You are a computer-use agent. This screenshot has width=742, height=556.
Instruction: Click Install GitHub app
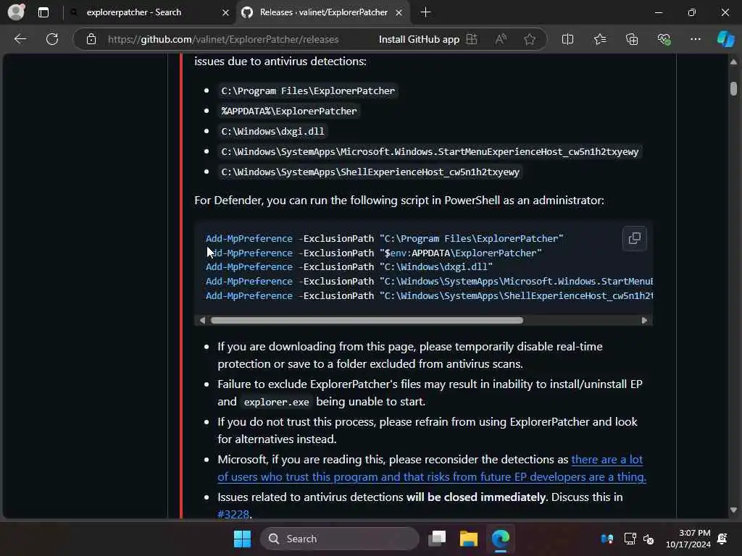click(x=419, y=39)
